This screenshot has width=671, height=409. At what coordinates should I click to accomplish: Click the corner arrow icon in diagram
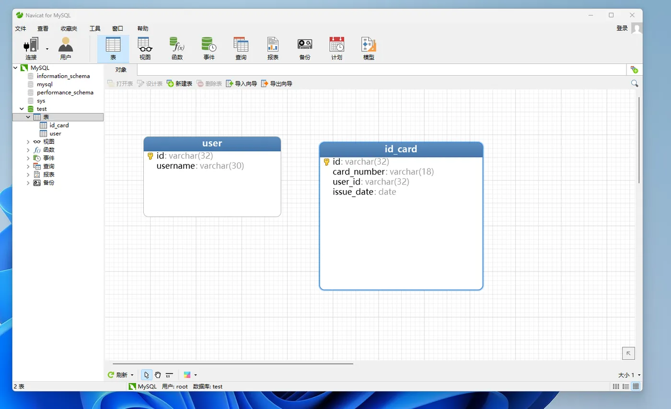tap(628, 353)
